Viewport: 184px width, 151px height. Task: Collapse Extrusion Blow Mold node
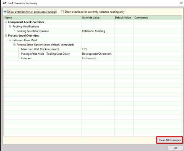[x=10, y=40]
